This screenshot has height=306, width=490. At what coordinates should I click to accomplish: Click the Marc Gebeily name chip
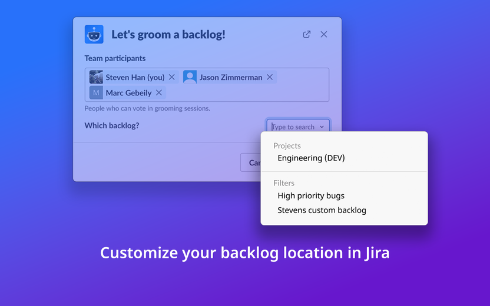128,93
